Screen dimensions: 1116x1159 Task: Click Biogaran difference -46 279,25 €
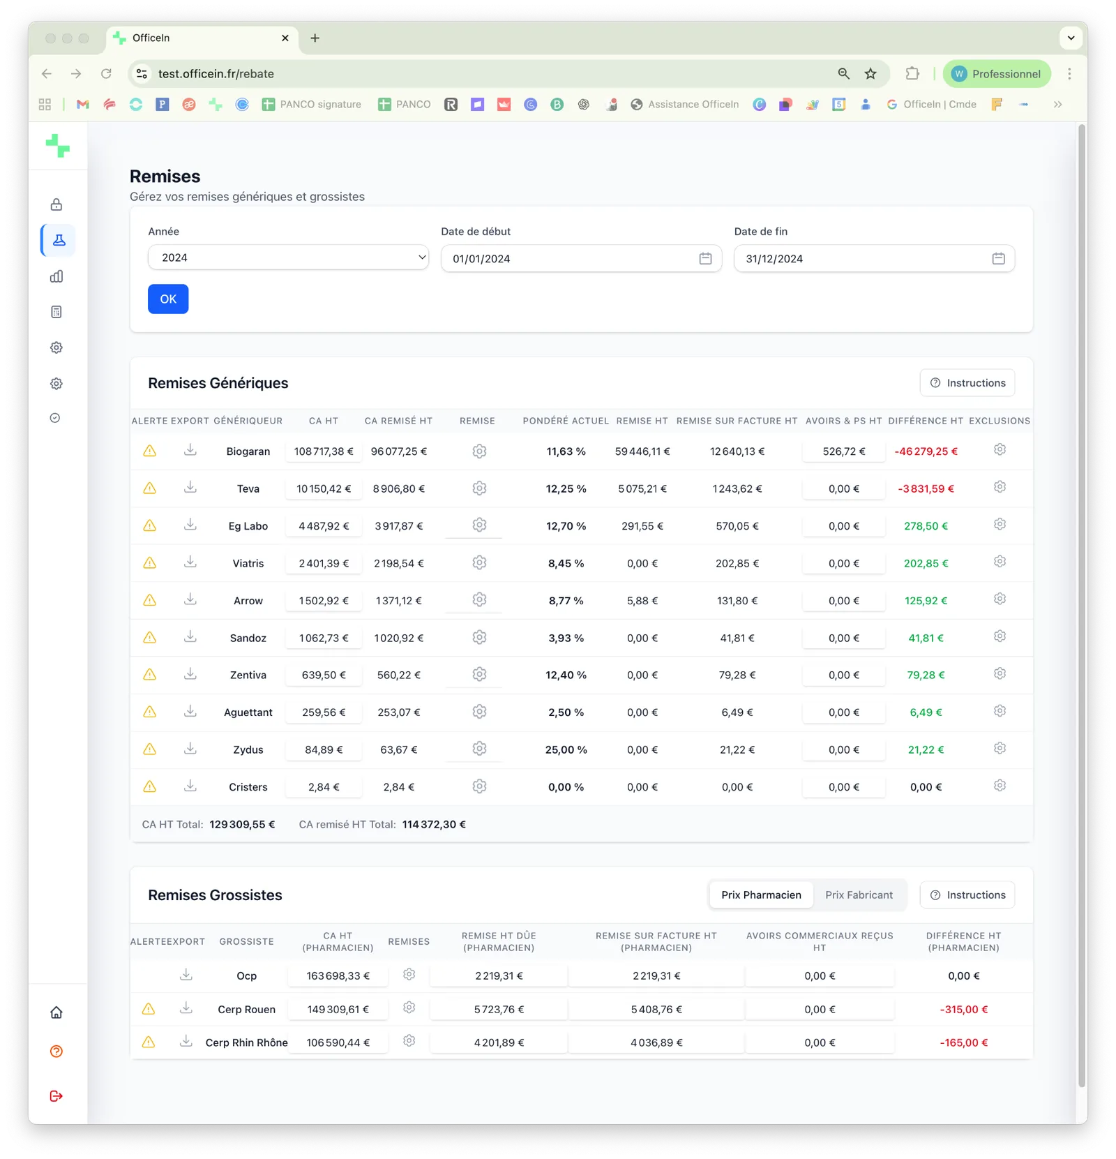pos(926,451)
